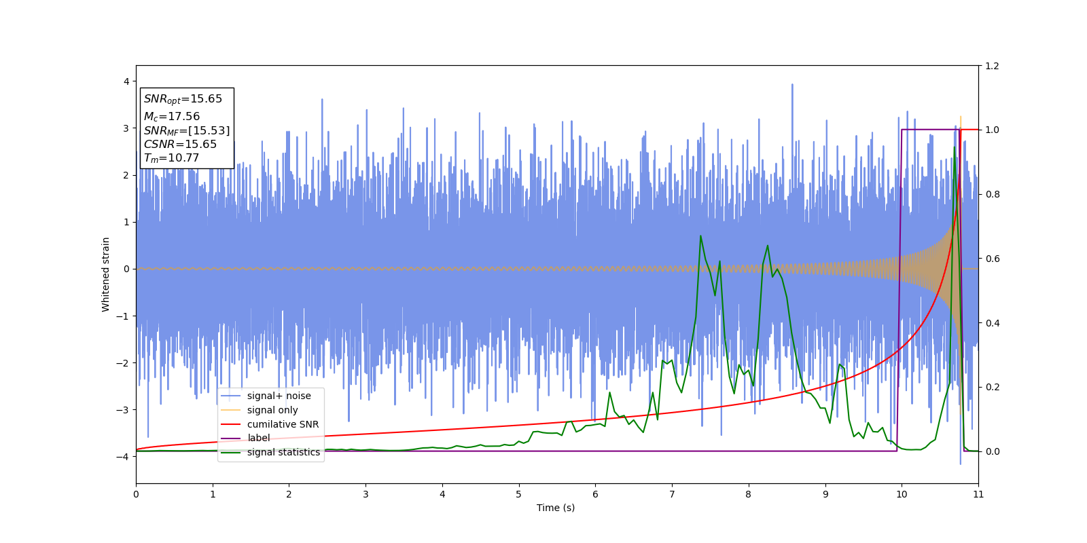Click the 'Whitened strain' y-axis label
This screenshot has width=1087, height=543.
[106, 274]
